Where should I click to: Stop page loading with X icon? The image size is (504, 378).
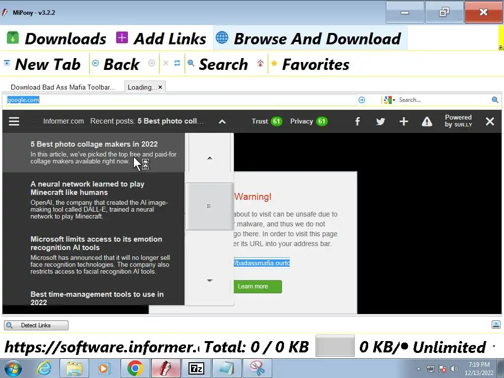(x=166, y=63)
